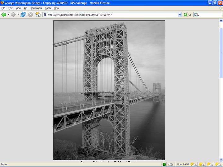Click the "Done" status bar text
223x167 pixels.
tap(4, 165)
